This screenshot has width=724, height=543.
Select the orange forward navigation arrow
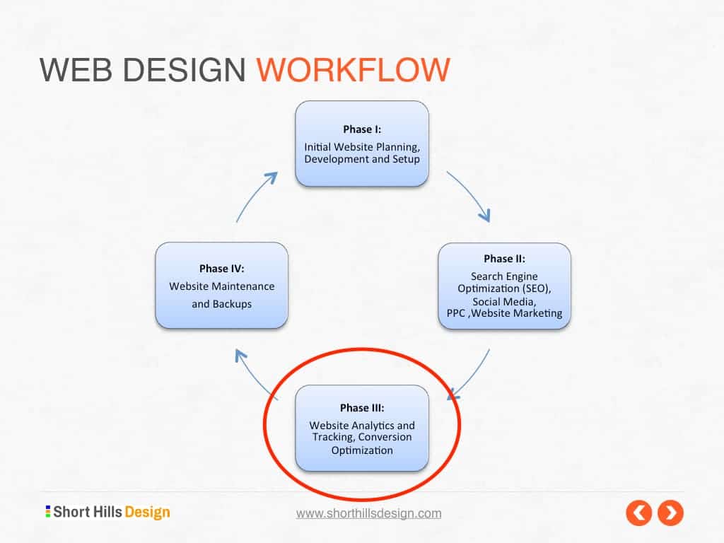tap(670, 513)
